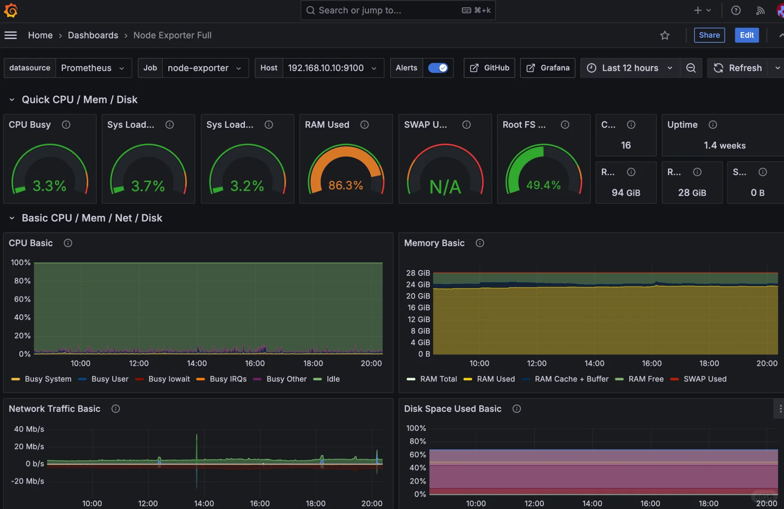Open the news feed RSS icon
784x509 pixels.
coord(760,10)
